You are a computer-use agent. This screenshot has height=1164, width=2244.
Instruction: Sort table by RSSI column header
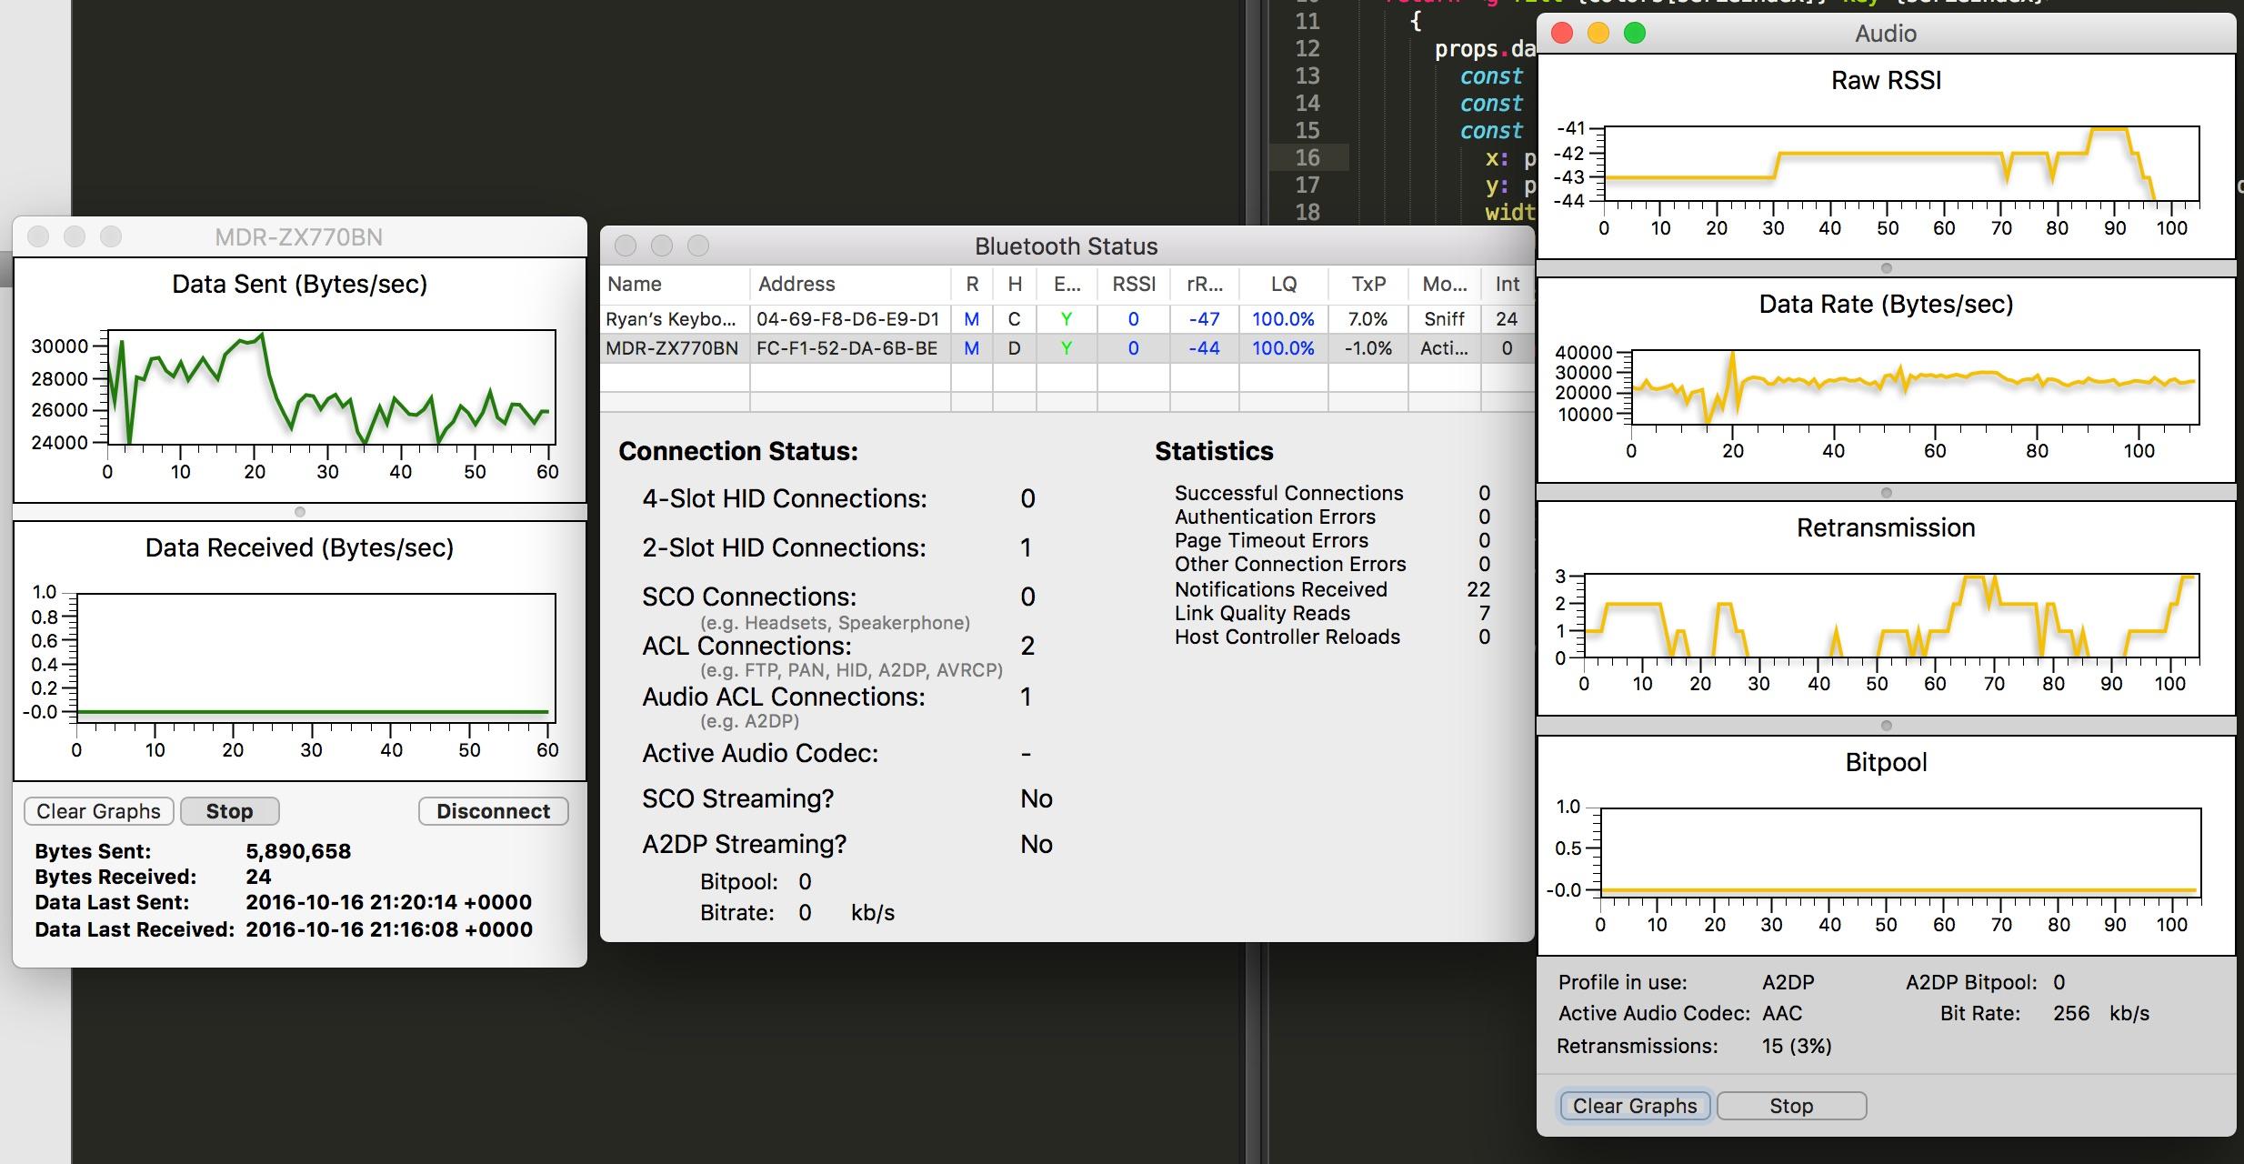(1134, 284)
